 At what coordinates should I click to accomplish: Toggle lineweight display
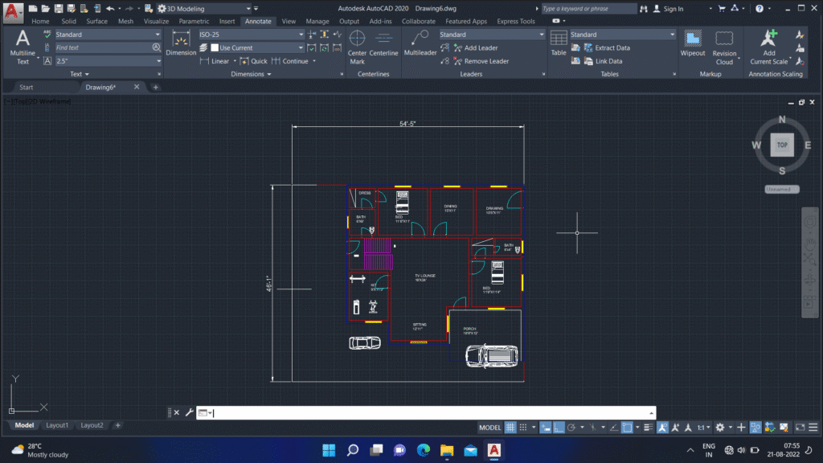649,428
